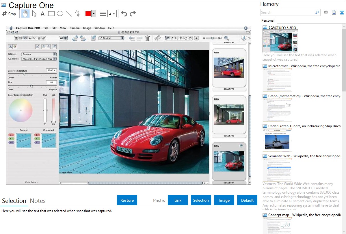Open the Semantic Web Wikipedia snapshot title
This screenshot has width=346, height=234.
[304, 156]
